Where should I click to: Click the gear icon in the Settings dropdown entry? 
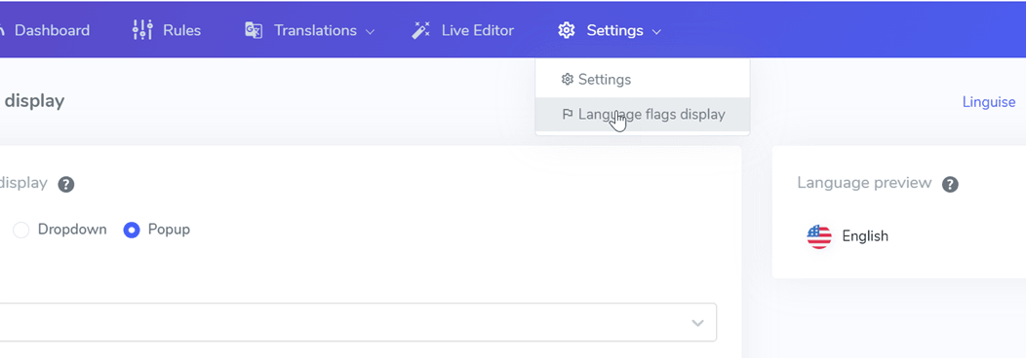[x=568, y=80]
